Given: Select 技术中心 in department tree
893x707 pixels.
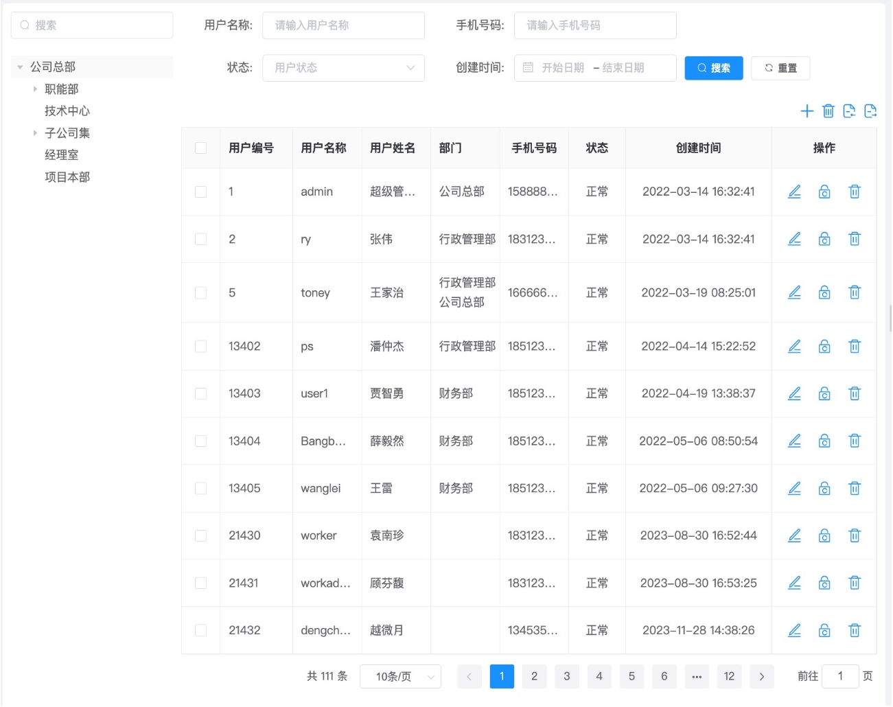Looking at the screenshot, I should 67,111.
